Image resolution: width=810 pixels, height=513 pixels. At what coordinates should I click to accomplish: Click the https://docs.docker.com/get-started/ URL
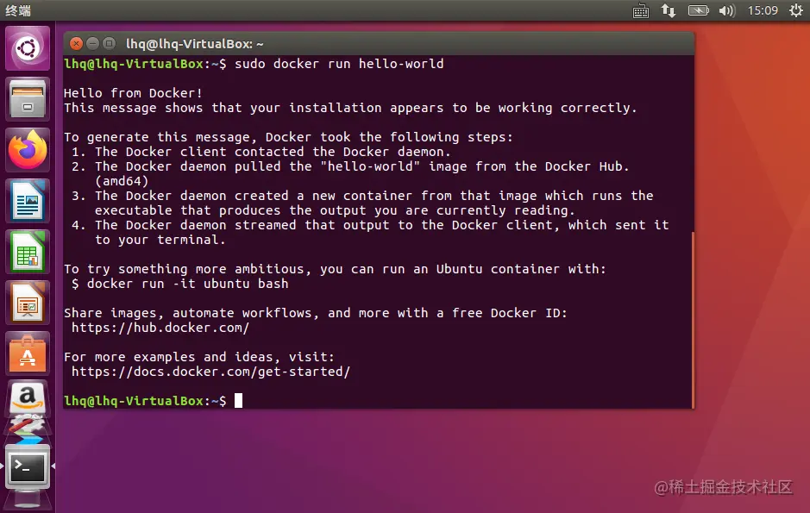(x=210, y=372)
